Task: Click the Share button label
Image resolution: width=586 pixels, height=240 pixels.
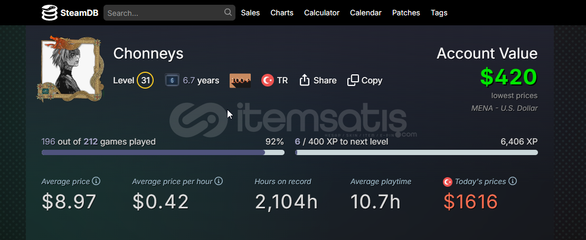Action: tap(325, 80)
